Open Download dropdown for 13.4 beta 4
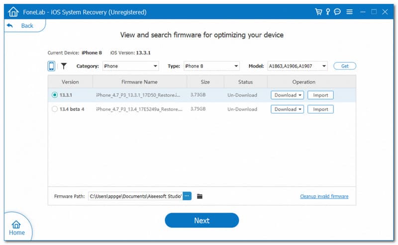Screen dimensions: 398x245 [288, 109]
